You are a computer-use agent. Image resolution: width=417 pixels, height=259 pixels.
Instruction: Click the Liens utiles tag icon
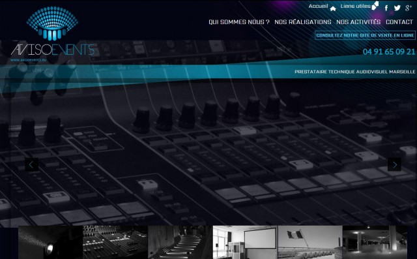click(375, 6)
